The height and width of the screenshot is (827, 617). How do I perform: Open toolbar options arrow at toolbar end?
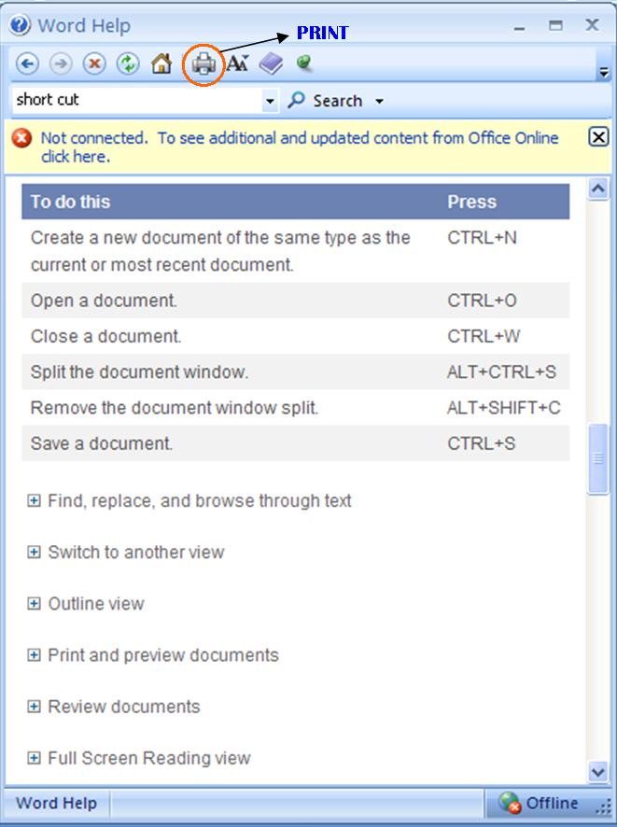click(604, 72)
